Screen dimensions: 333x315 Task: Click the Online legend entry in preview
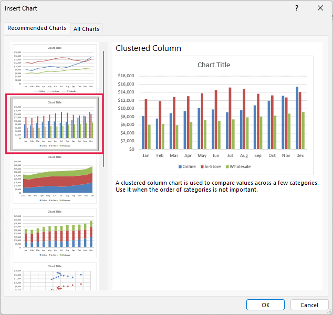[x=187, y=166]
